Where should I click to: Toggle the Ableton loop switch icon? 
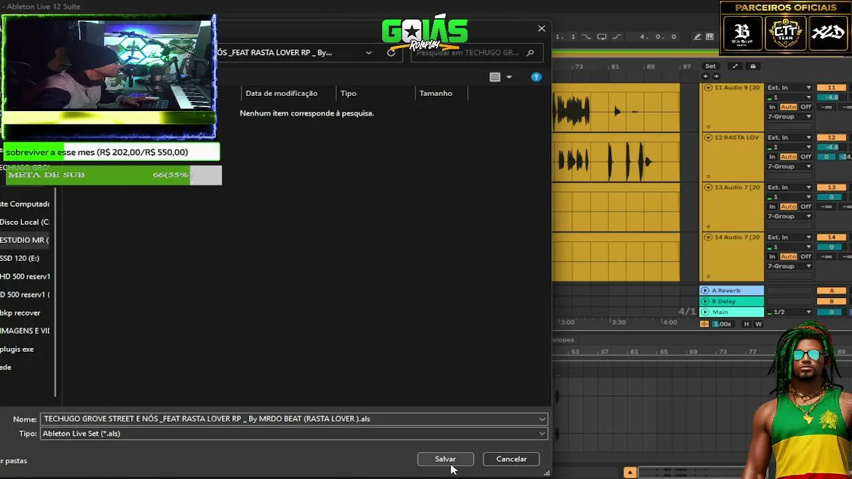(602, 37)
